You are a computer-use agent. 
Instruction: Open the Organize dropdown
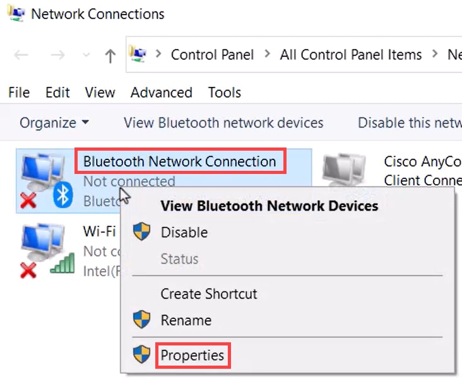54,123
